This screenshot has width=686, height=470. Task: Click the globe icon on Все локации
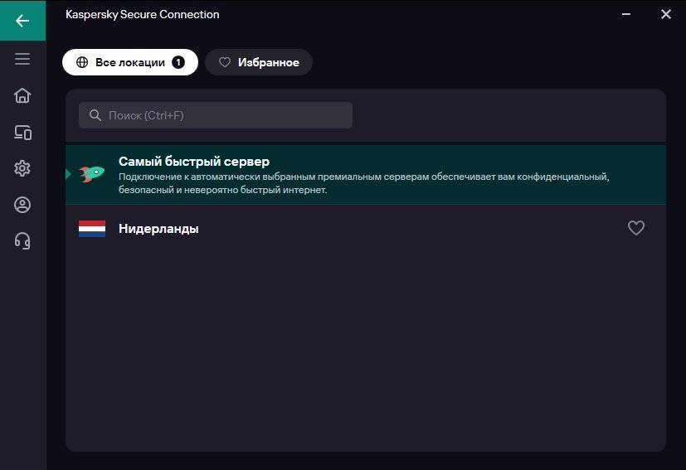pos(82,62)
